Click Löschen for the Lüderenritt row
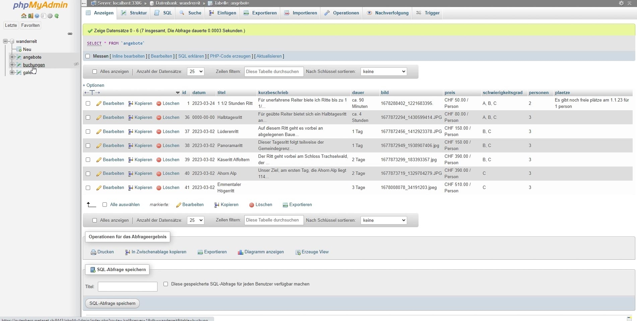This screenshot has height=321, width=637. coord(168,132)
